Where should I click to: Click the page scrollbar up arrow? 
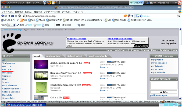point(180,29)
